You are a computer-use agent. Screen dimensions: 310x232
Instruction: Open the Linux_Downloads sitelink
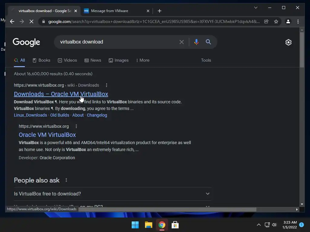30,115
